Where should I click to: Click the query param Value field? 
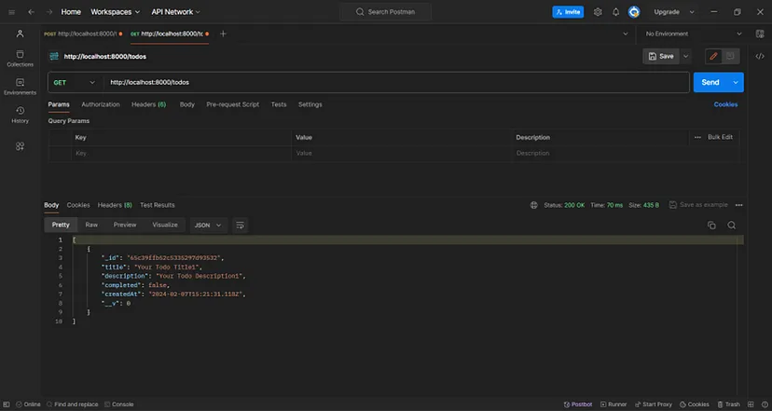(x=401, y=153)
